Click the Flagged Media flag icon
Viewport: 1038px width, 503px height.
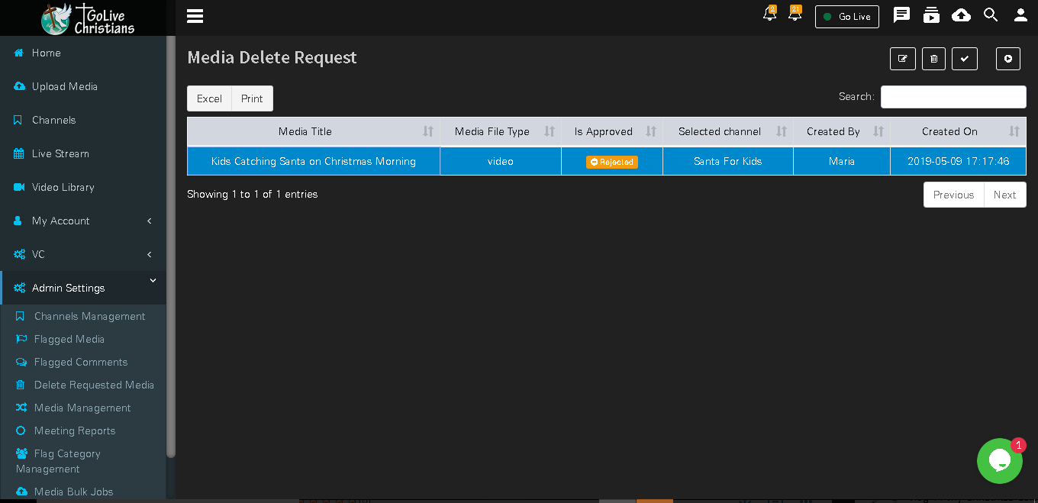pyautogui.click(x=21, y=339)
